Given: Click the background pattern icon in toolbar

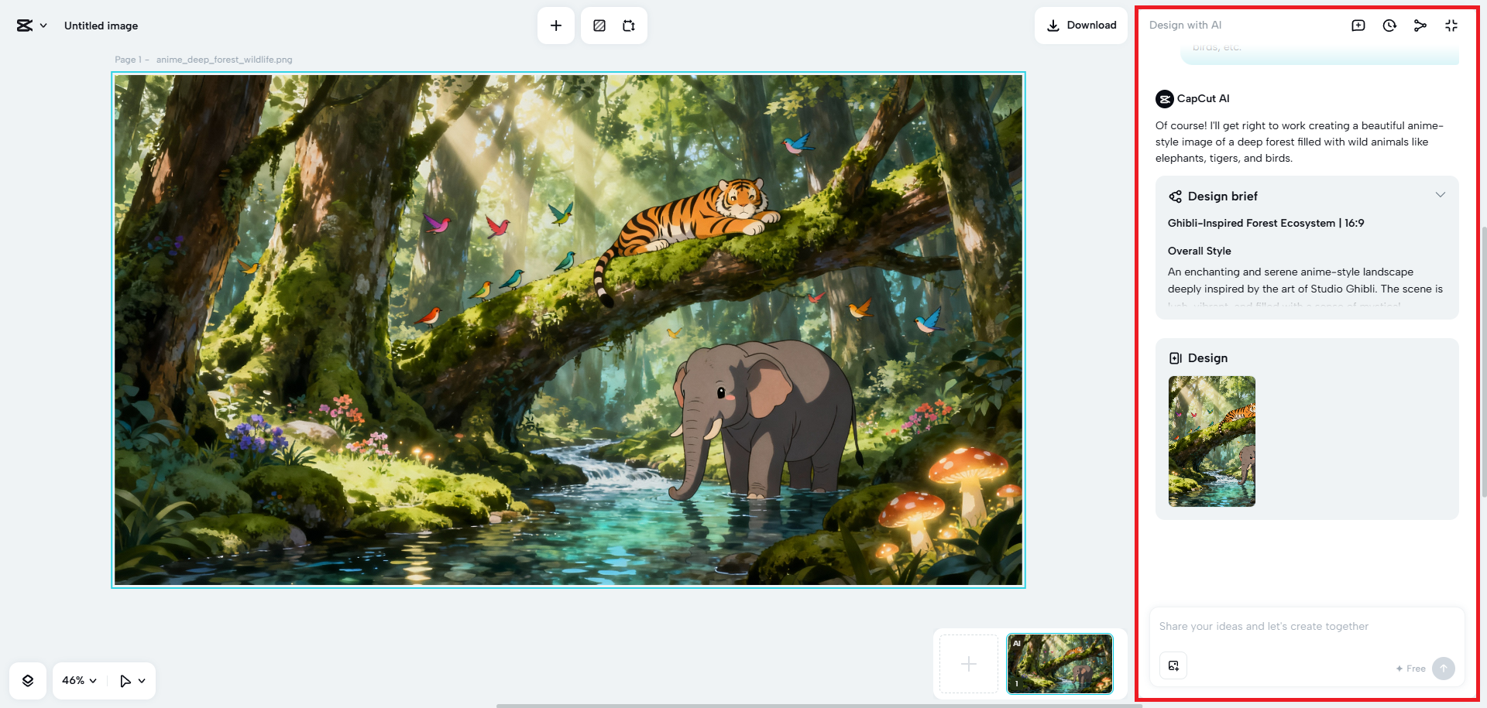Looking at the screenshot, I should click(599, 26).
